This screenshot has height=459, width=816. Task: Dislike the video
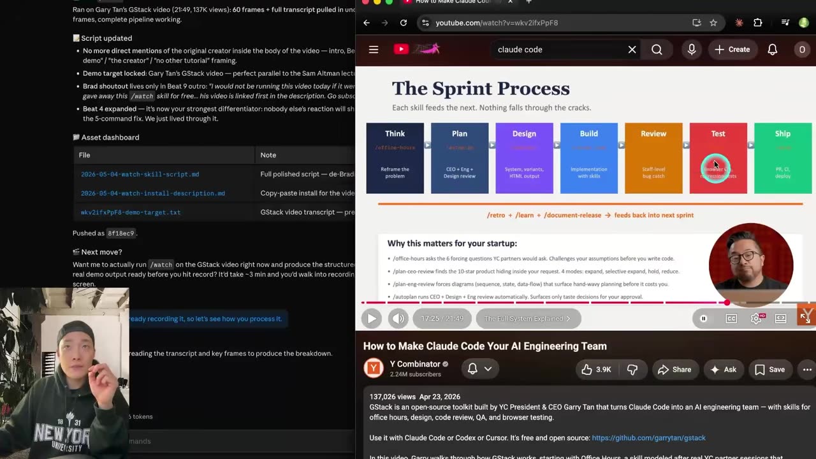(632, 369)
